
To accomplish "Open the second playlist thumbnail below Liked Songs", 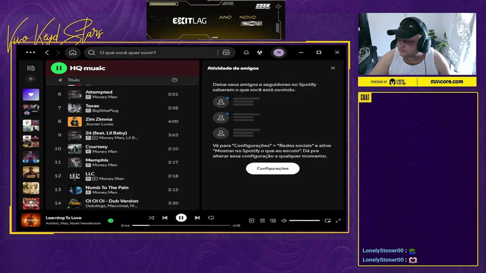I will tap(31, 125).
